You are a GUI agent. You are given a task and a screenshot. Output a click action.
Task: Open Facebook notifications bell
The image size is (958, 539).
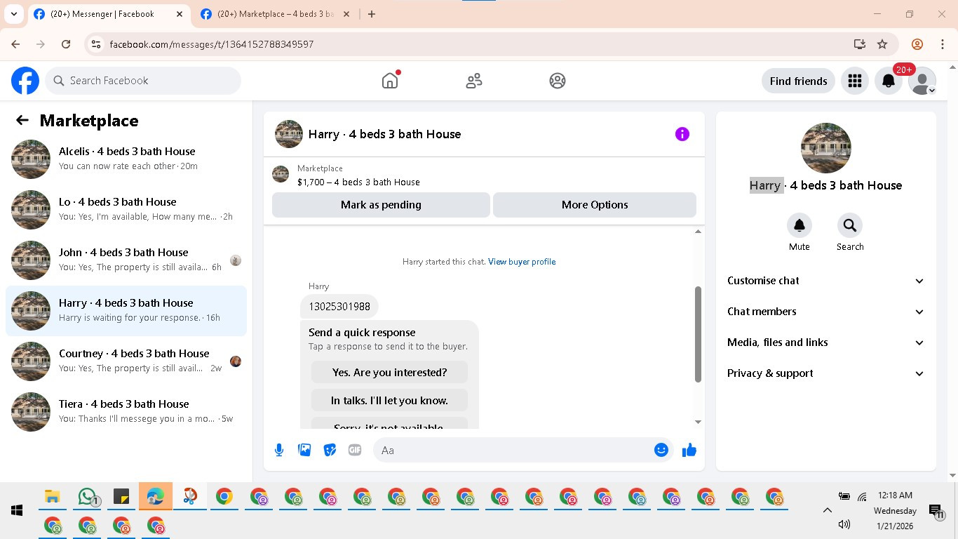click(889, 81)
